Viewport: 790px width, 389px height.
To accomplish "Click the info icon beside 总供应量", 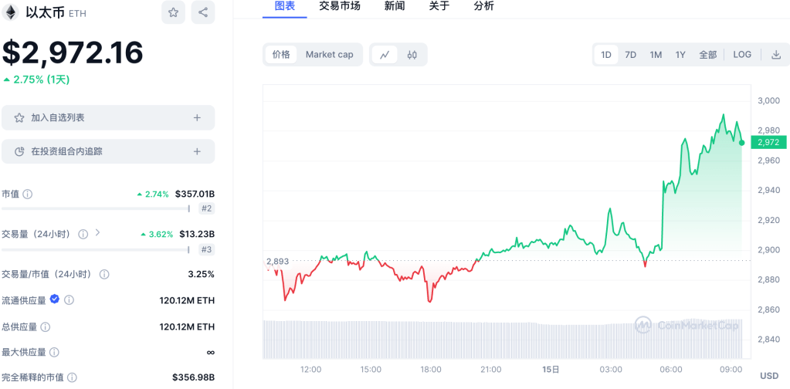I will coord(46,326).
